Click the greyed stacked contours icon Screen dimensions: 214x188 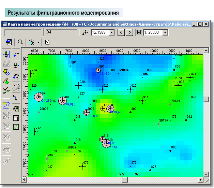6,149
